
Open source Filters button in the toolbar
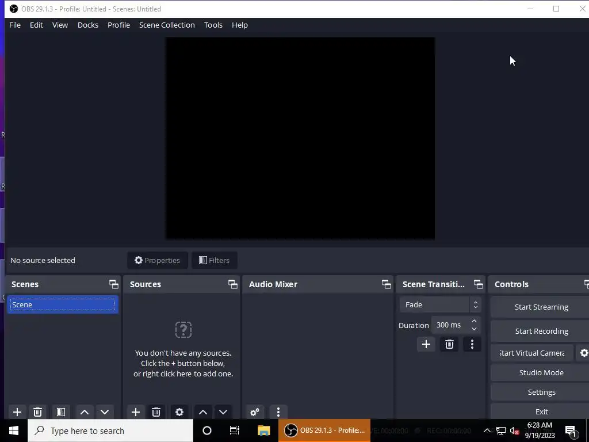pyautogui.click(x=214, y=260)
